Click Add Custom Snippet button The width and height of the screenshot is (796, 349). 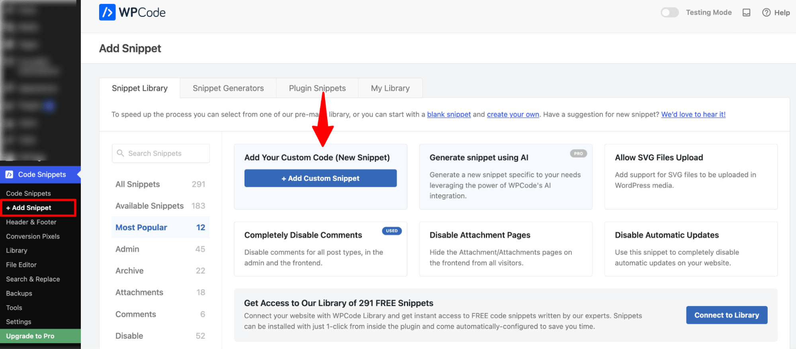tap(321, 178)
